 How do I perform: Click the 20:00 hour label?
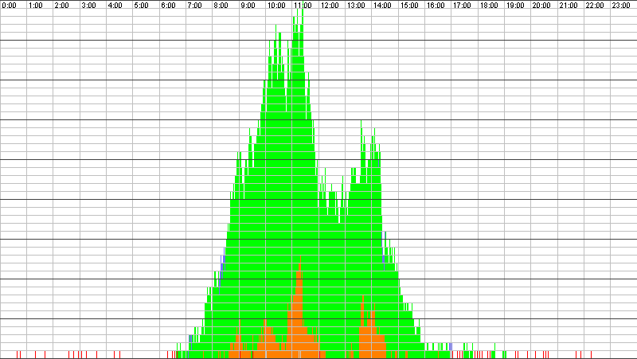pos(541,6)
